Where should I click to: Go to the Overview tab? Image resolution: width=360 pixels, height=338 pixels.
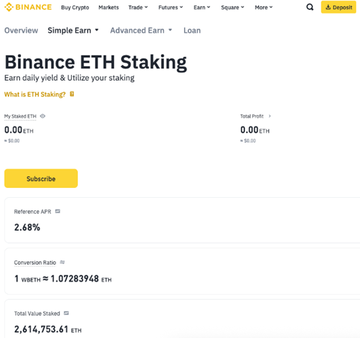[x=21, y=30]
